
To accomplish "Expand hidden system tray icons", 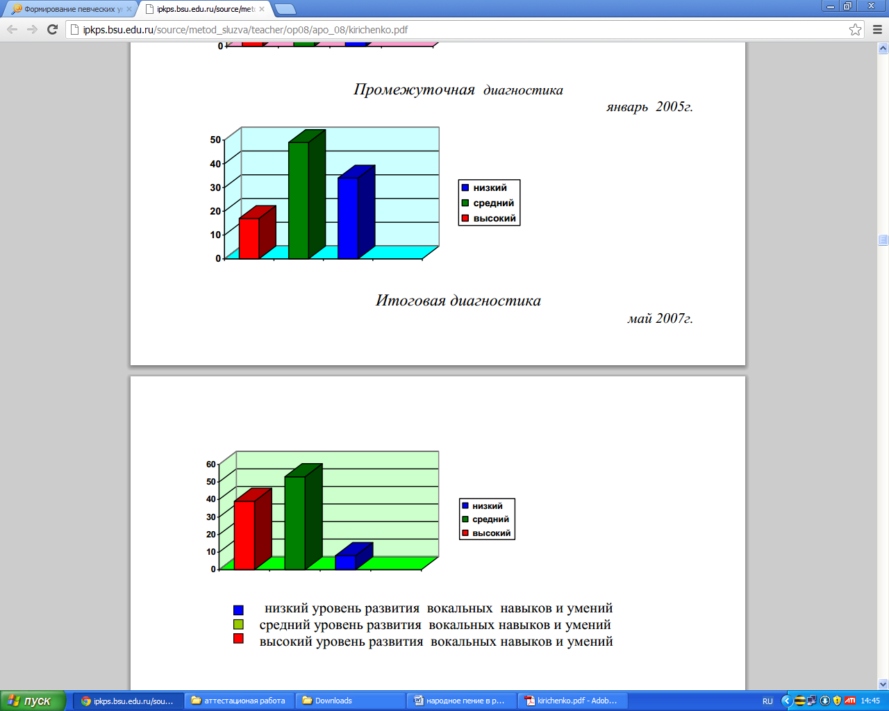I will click(786, 701).
